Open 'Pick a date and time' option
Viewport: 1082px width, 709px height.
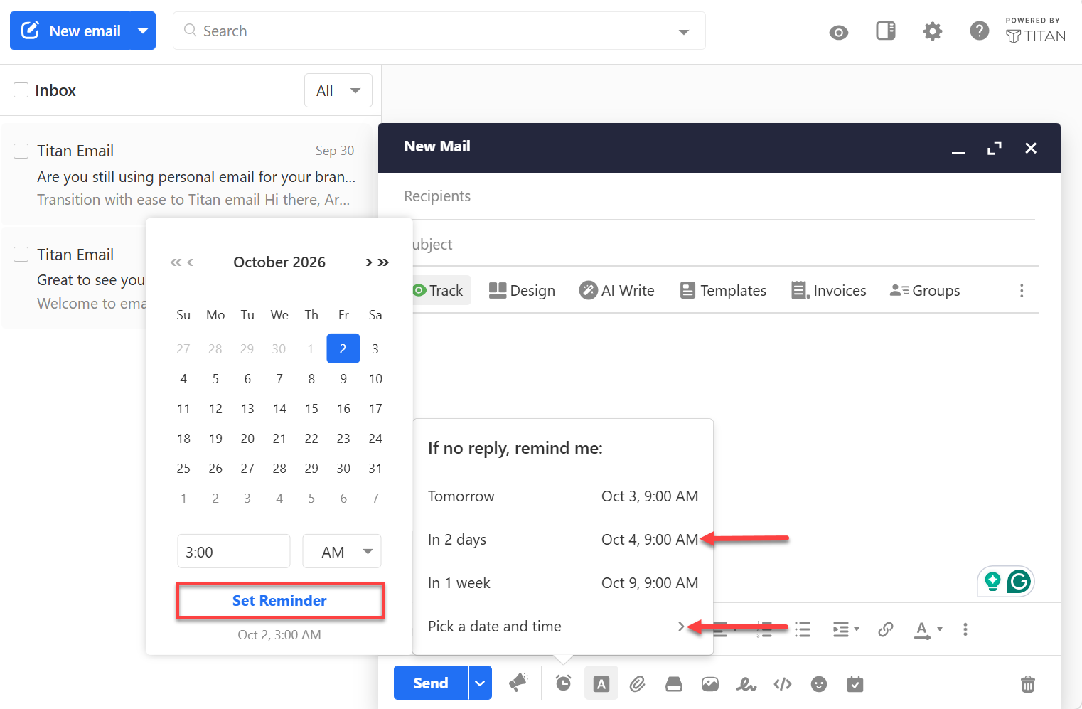coord(563,627)
